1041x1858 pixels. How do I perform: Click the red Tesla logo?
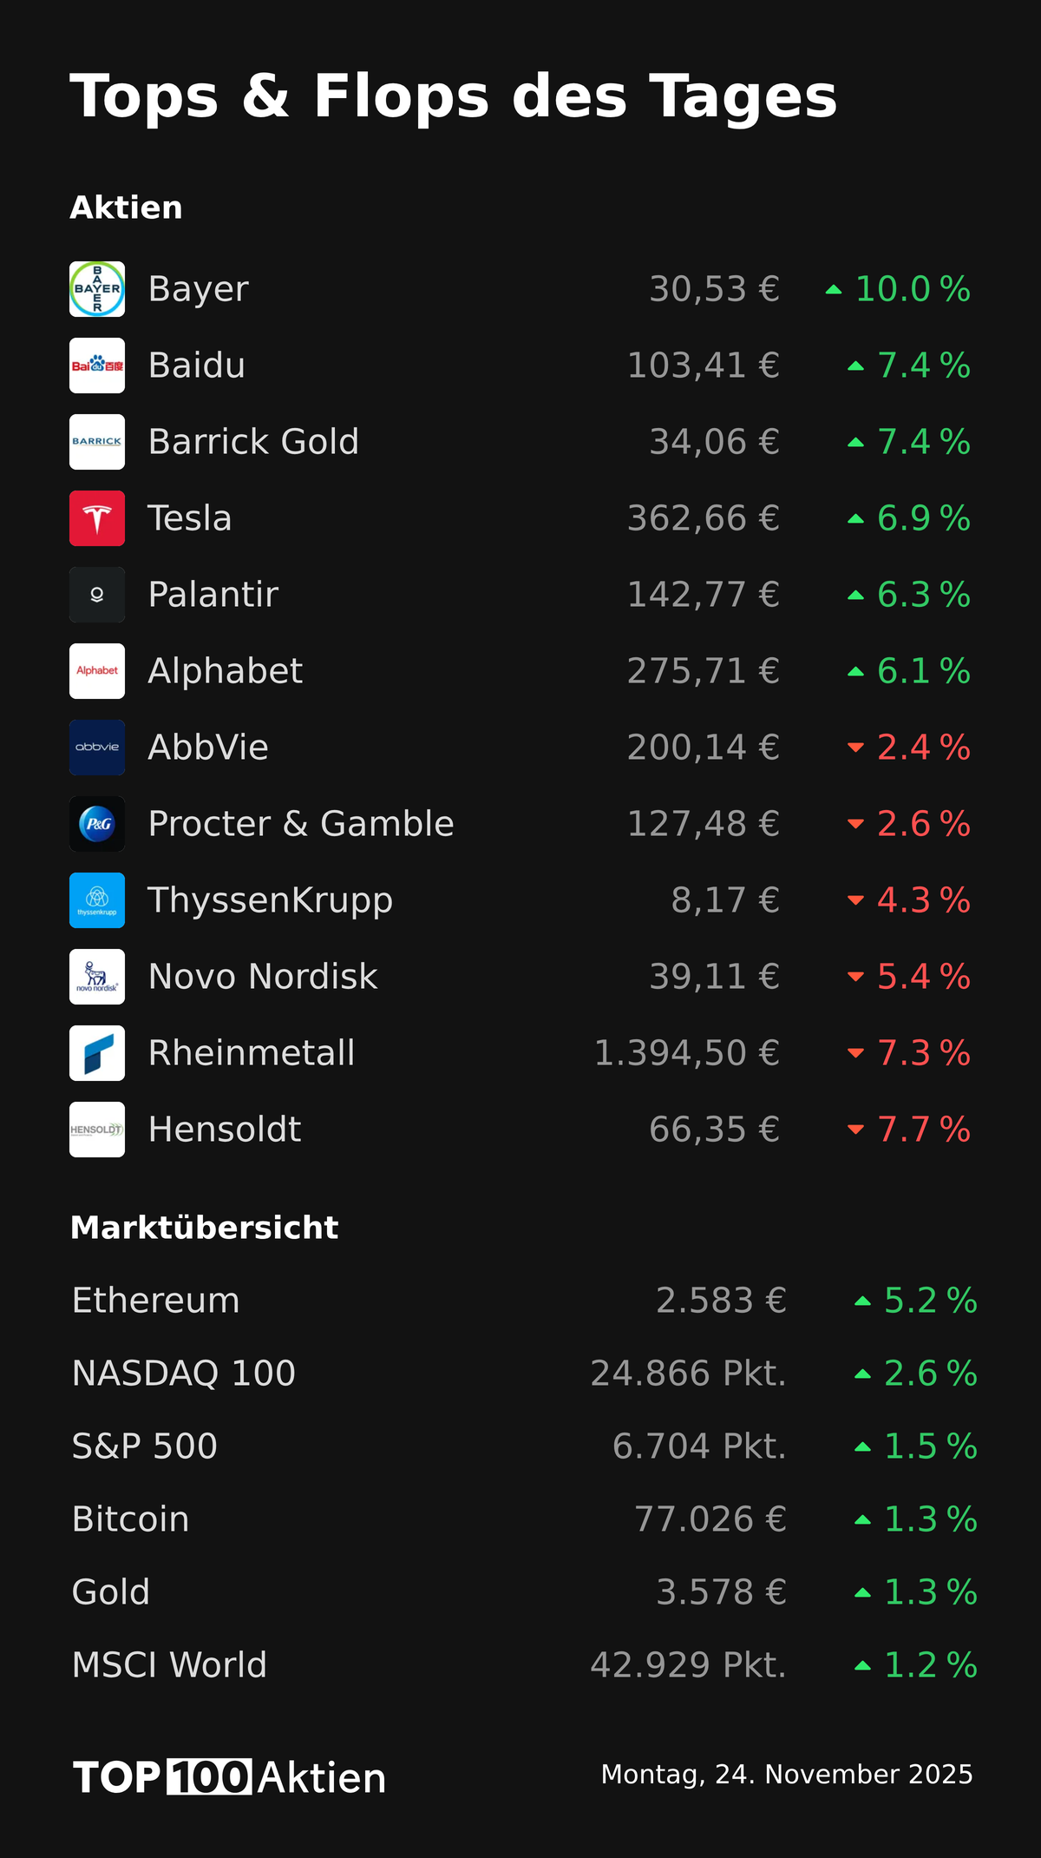[x=97, y=518]
